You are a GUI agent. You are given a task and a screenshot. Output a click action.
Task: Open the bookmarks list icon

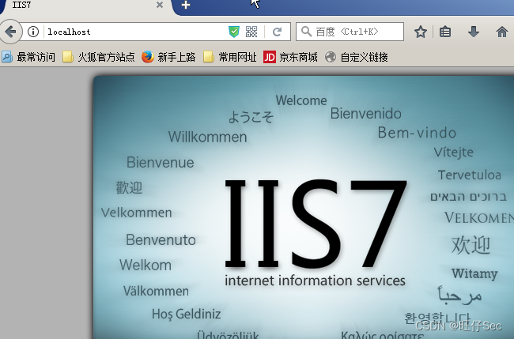pos(445,32)
